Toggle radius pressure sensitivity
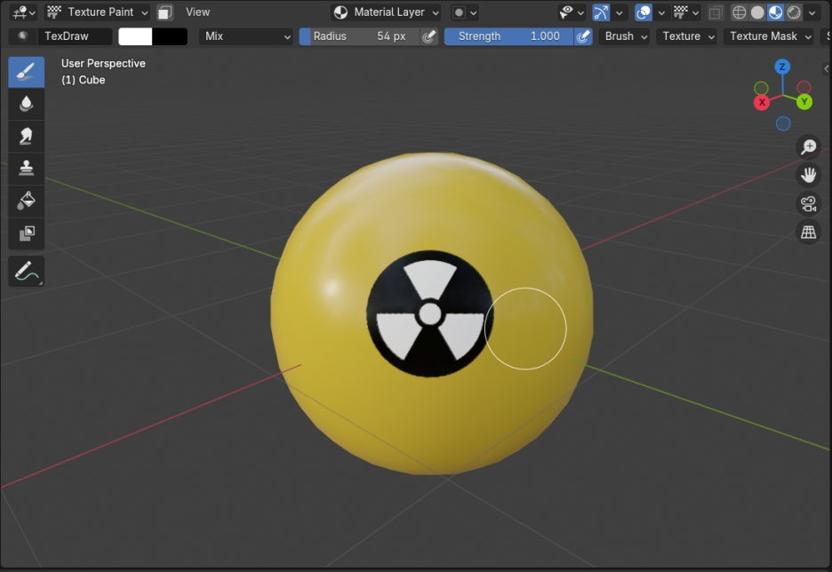 point(428,36)
